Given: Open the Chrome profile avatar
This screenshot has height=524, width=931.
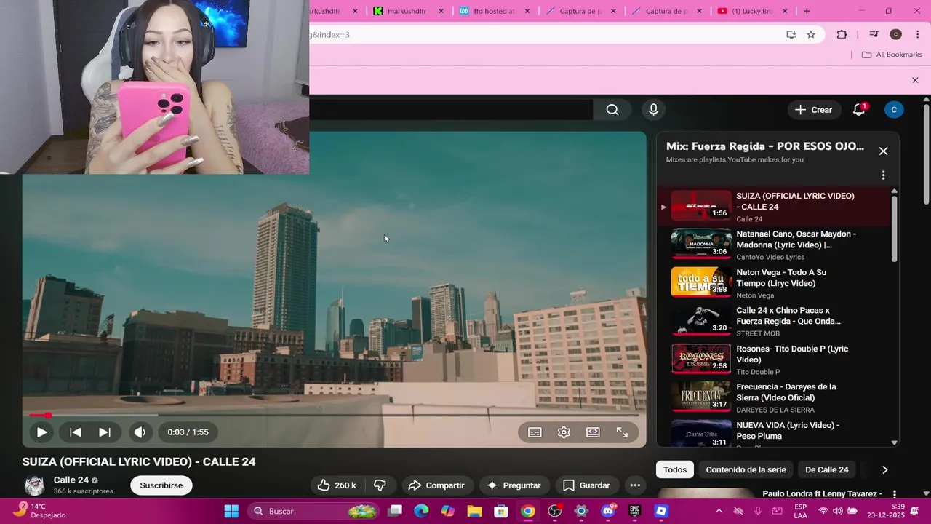Looking at the screenshot, I should point(896,35).
